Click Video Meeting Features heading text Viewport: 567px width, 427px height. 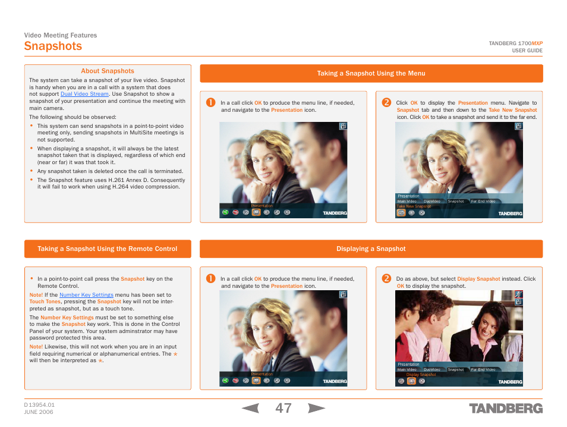click(61, 35)
